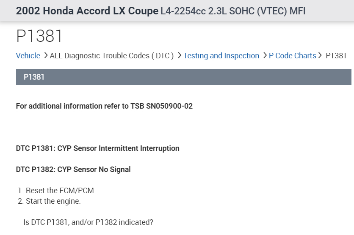Open the P Code Charts link
354x235 pixels.
(292, 56)
